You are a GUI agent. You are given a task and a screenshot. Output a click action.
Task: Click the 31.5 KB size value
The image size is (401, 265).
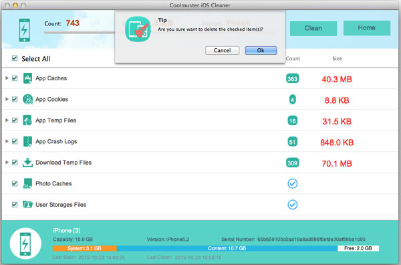click(337, 121)
